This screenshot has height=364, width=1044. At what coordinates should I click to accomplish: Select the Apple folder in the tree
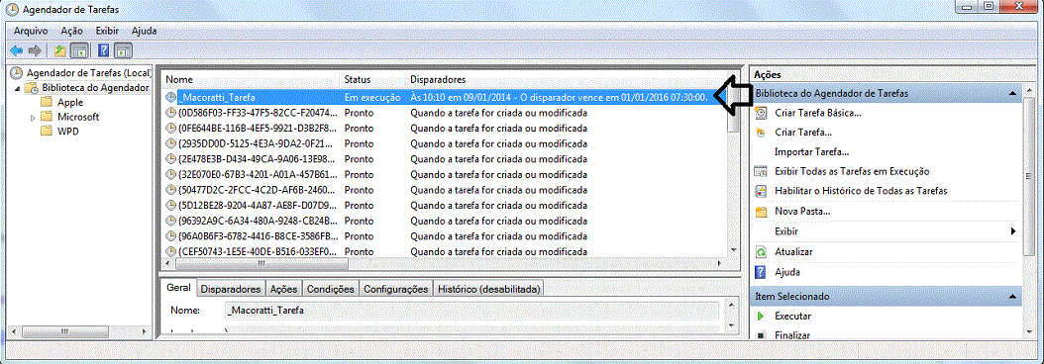70,102
